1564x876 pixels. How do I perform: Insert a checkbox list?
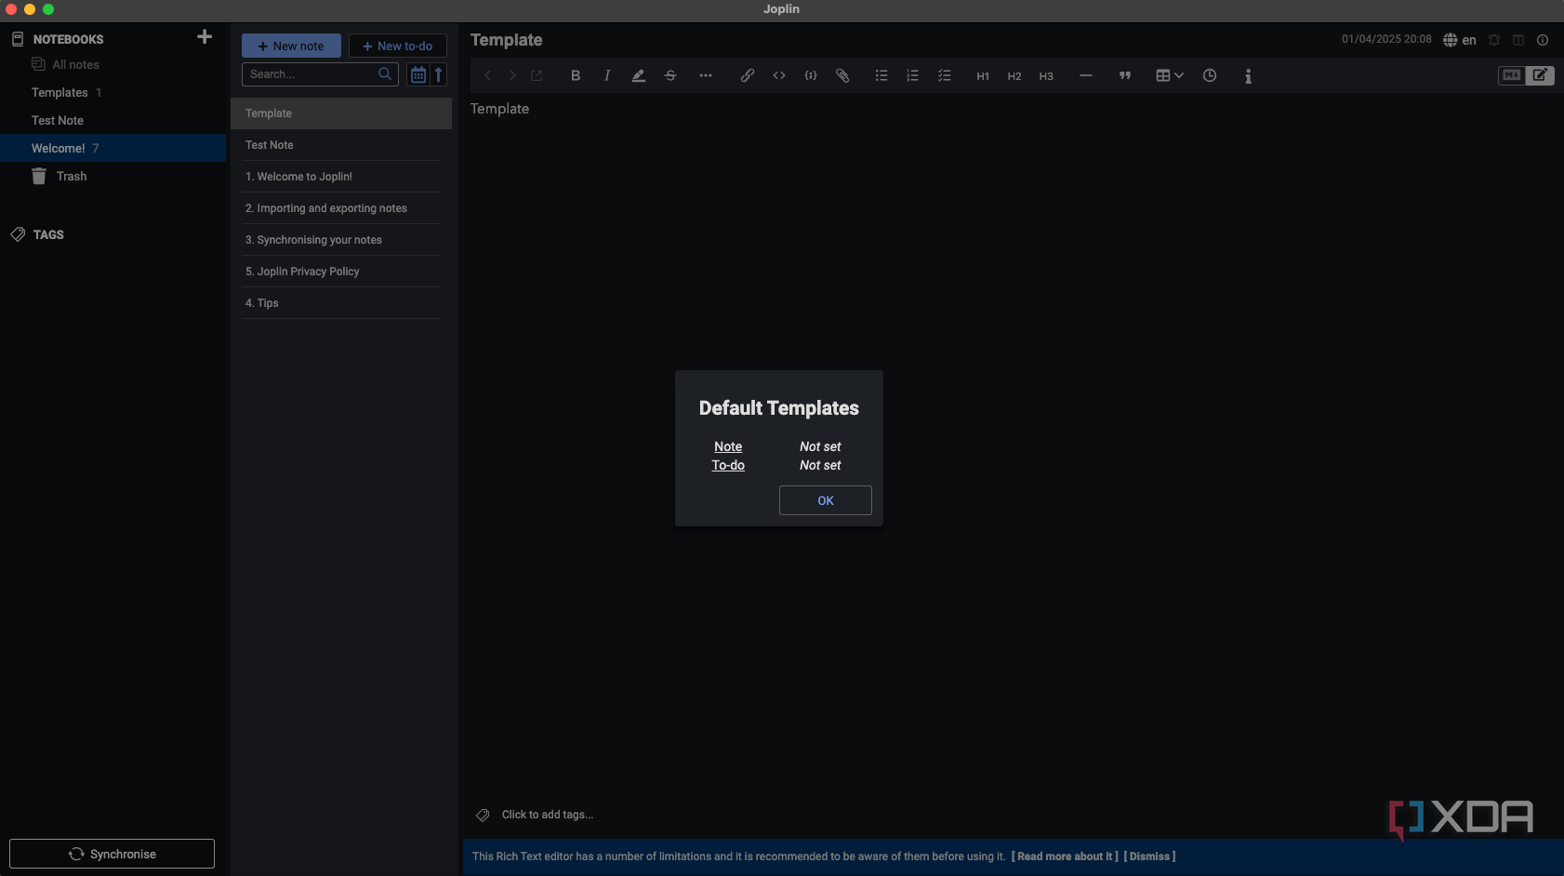[945, 76]
